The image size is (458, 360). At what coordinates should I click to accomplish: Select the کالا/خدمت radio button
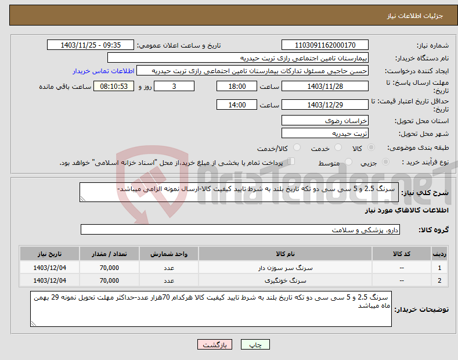click(x=297, y=147)
